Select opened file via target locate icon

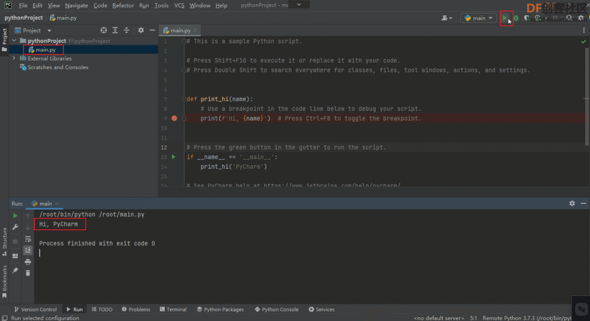[103, 30]
